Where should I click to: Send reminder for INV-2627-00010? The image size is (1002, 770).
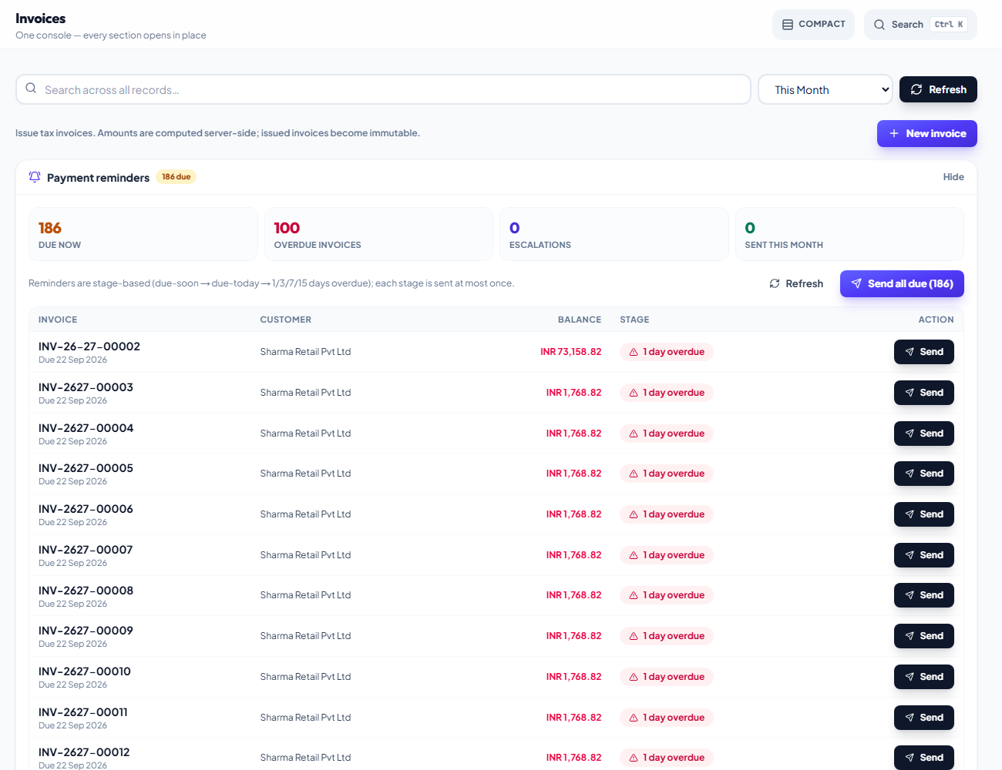click(924, 677)
